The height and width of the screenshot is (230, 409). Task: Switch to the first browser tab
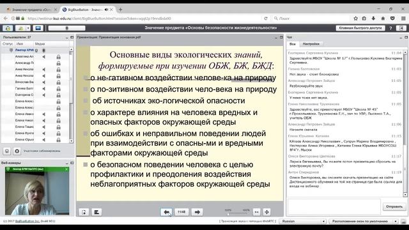[x=31, y=10]
